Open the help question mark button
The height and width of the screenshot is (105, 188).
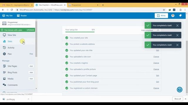coord(179,90)
